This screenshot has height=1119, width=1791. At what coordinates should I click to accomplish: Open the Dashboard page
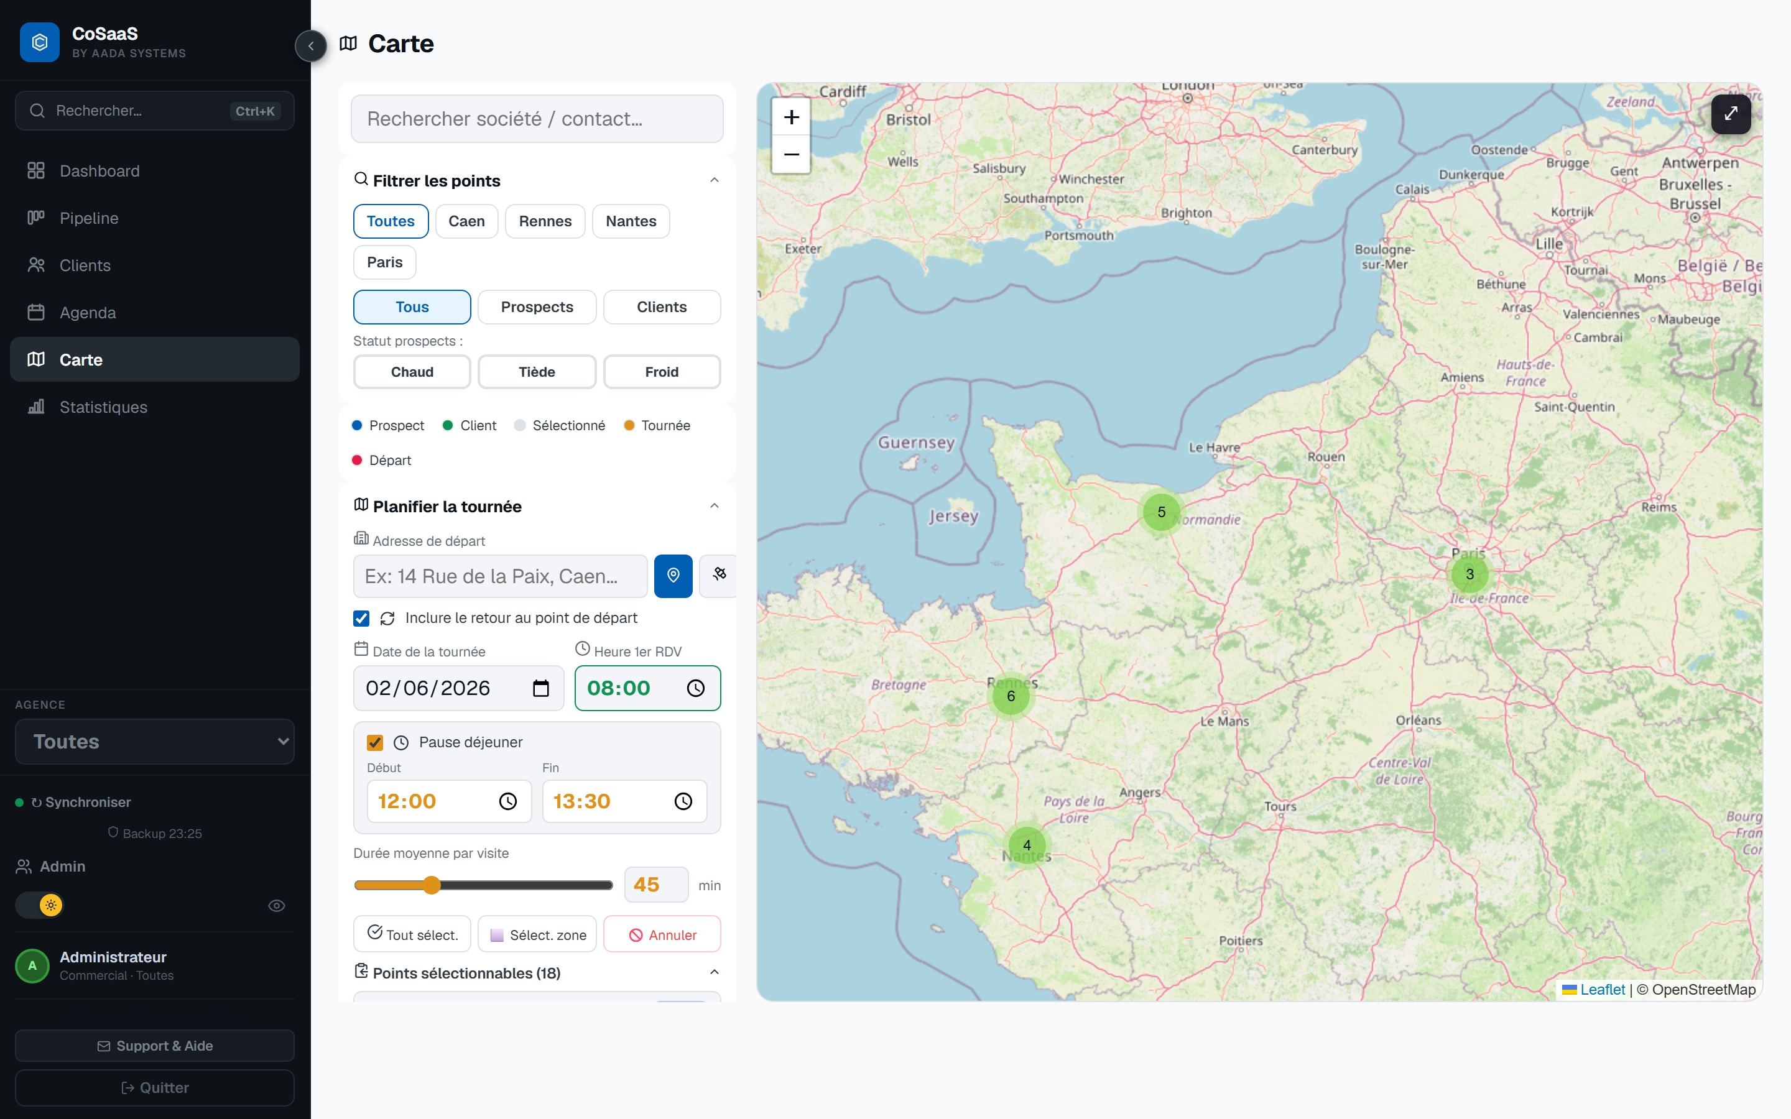(155, 171)
